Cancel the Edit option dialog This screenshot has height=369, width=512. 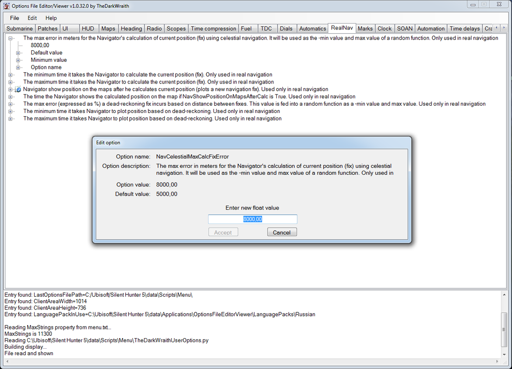click(x=282, y=232)
